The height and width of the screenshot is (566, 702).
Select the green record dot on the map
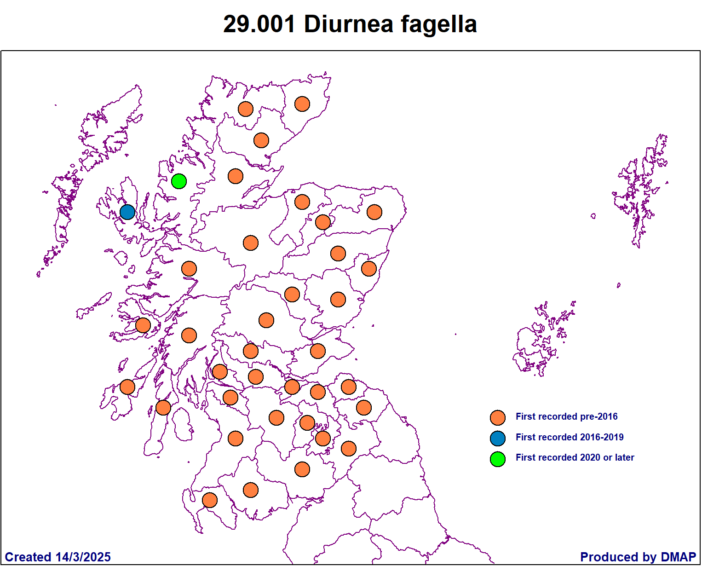point(179,181)
